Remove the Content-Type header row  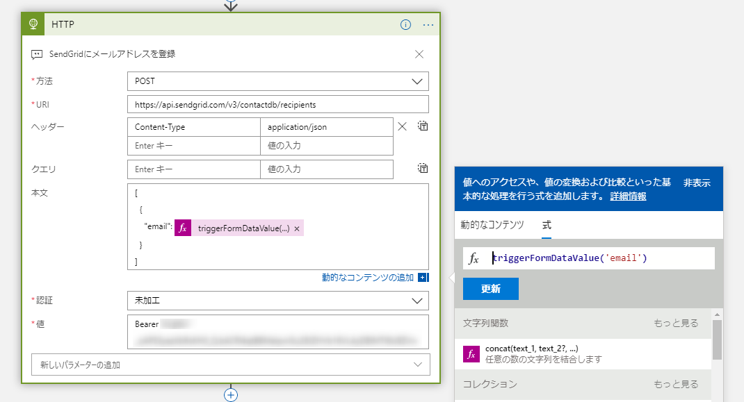[x=403, y=126]
